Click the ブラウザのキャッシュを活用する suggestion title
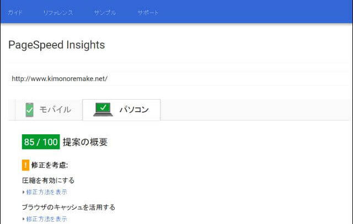This screenshot has height=224, width=353. (x=68, y=207)
